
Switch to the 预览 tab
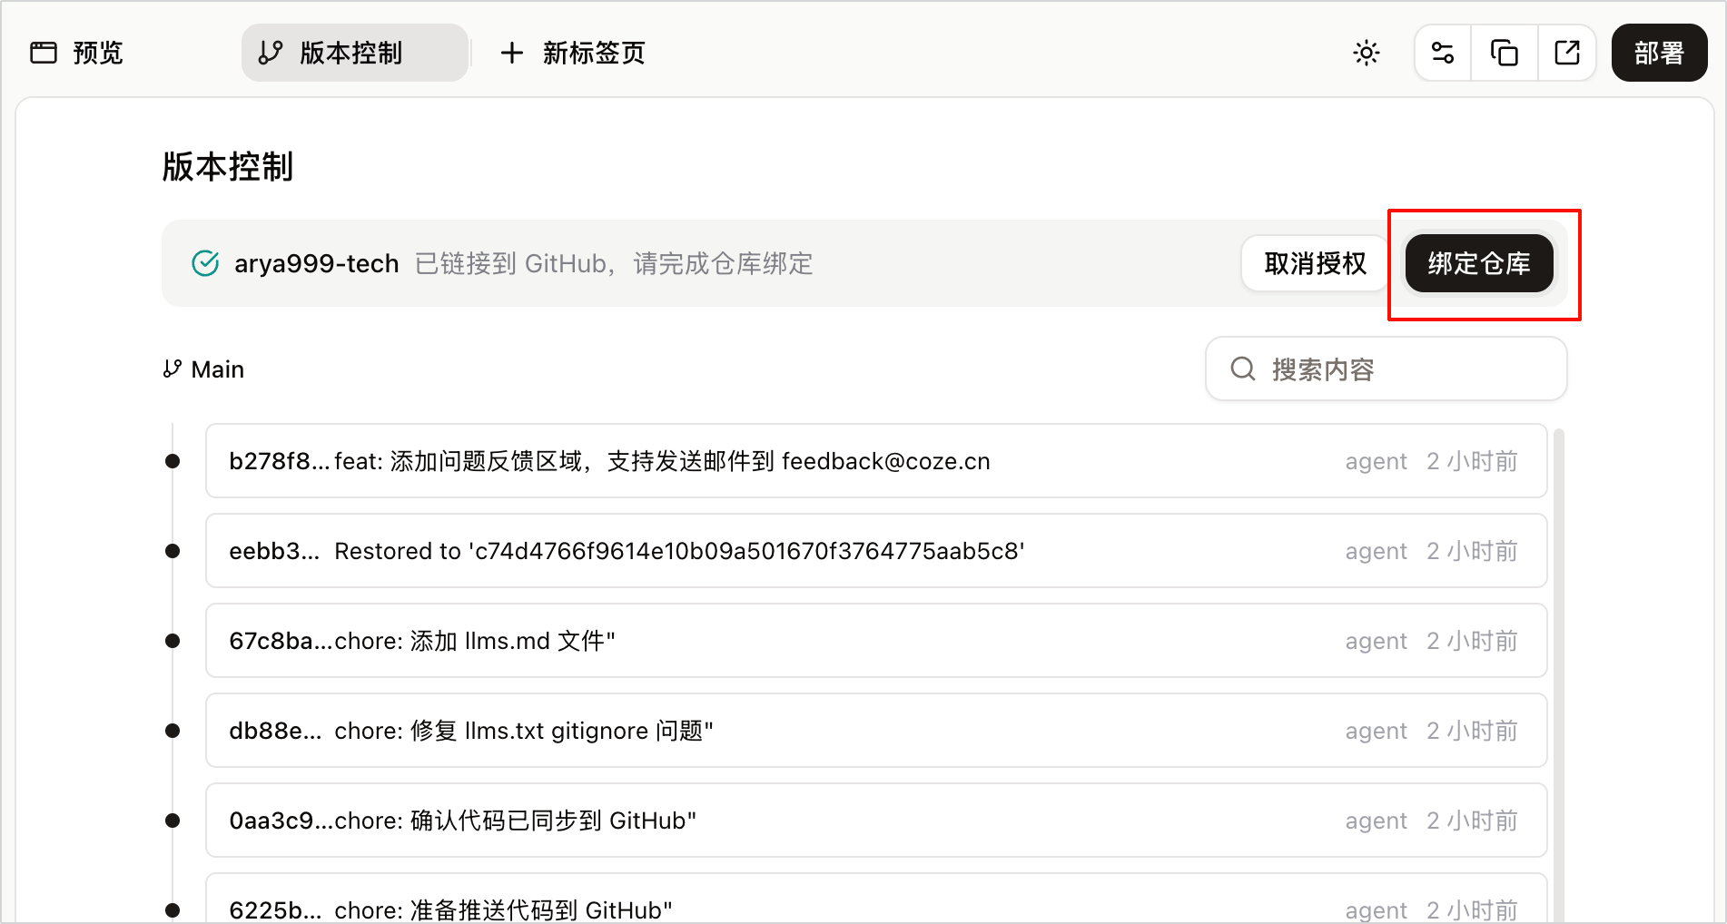pyautogui.click(x=77, y=53)
